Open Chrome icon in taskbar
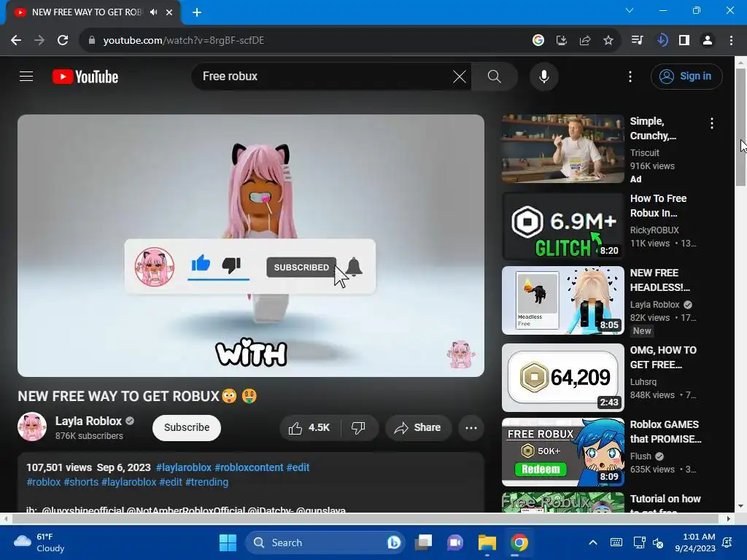Viewport: 747px width, 560px height. coord(519,542)
